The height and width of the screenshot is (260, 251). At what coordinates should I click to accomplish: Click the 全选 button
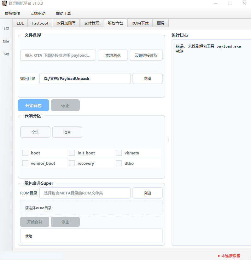point(35,132)
